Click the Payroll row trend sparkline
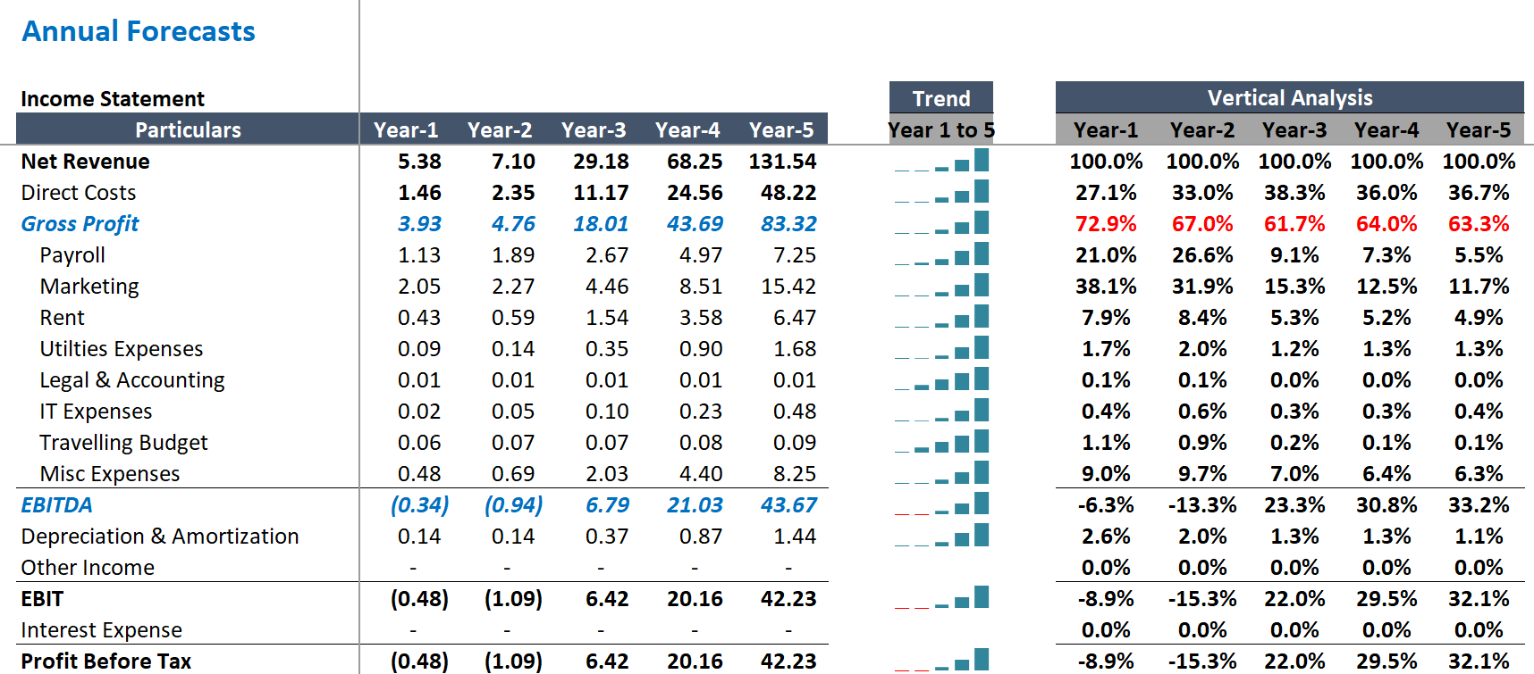This screenshot has height=674, width=1534. tap(941, 255)
